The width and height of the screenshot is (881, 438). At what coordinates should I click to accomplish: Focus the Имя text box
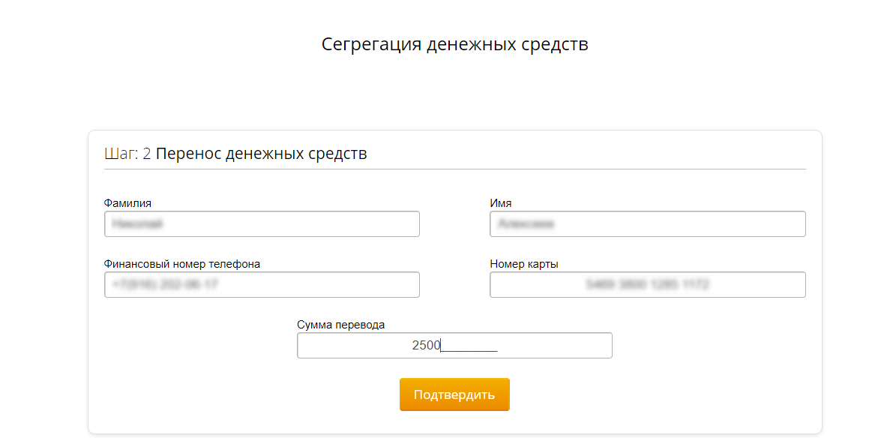[x=647, y=224]
